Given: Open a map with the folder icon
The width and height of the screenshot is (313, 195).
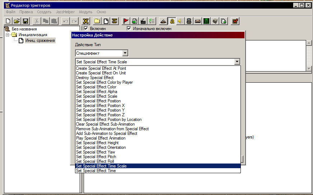Looking at the screenshot, I should (17, 21).
